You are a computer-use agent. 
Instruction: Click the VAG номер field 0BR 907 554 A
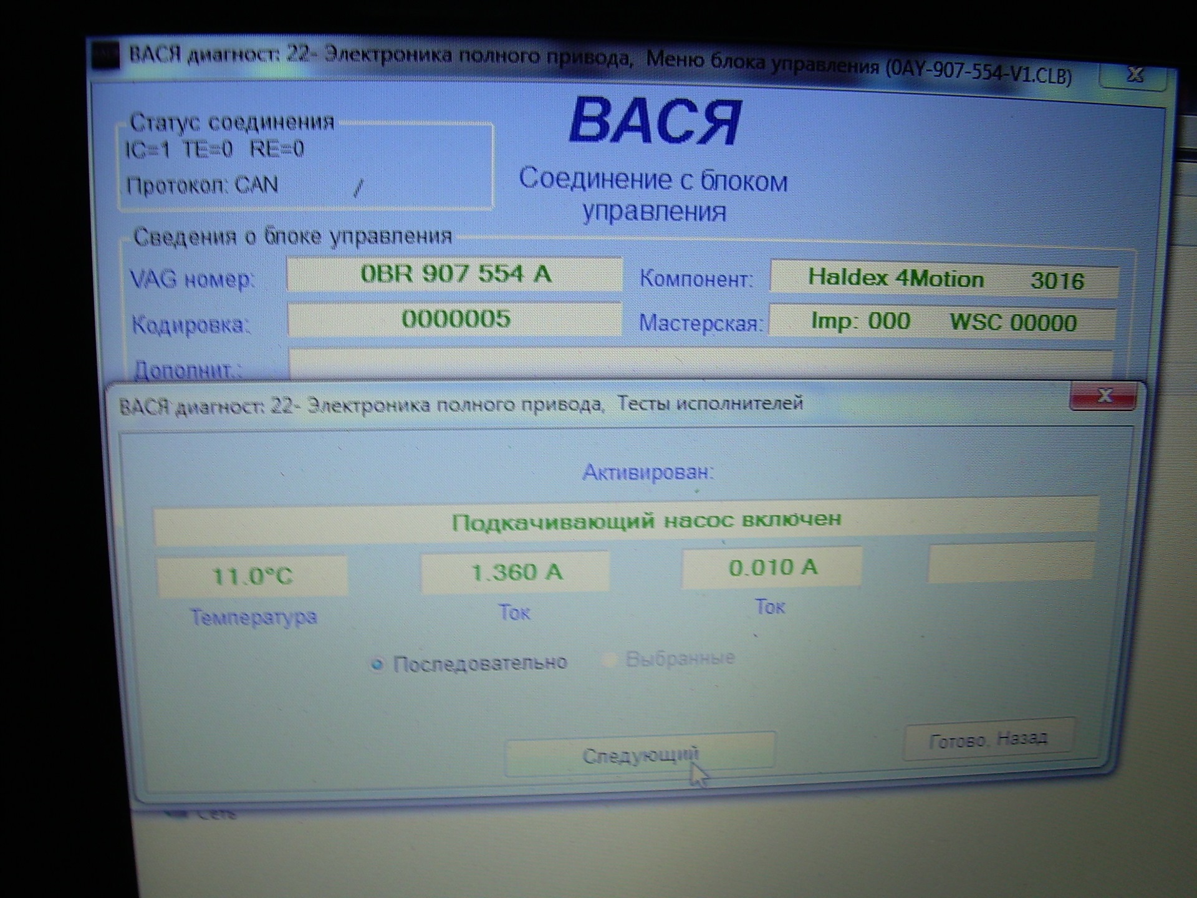454,274
